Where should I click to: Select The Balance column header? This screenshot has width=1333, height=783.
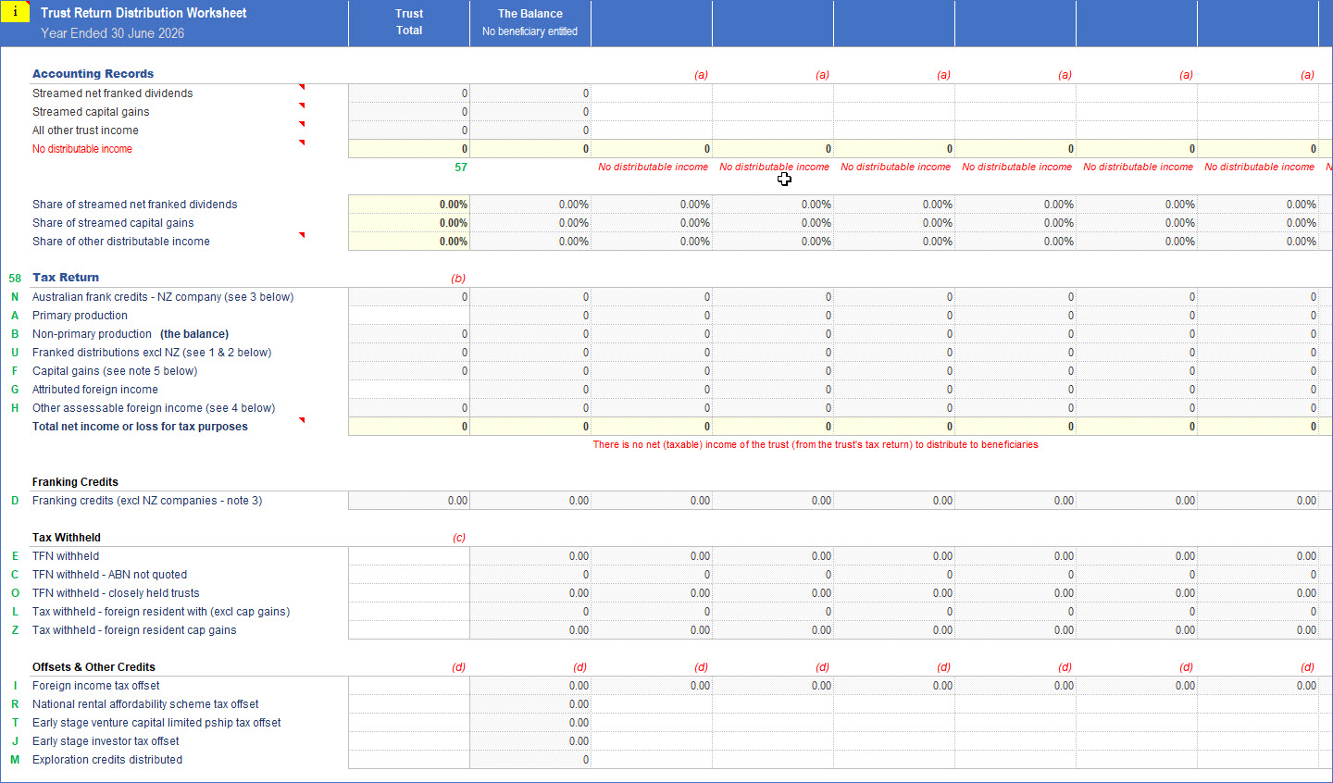pos(529,22)
